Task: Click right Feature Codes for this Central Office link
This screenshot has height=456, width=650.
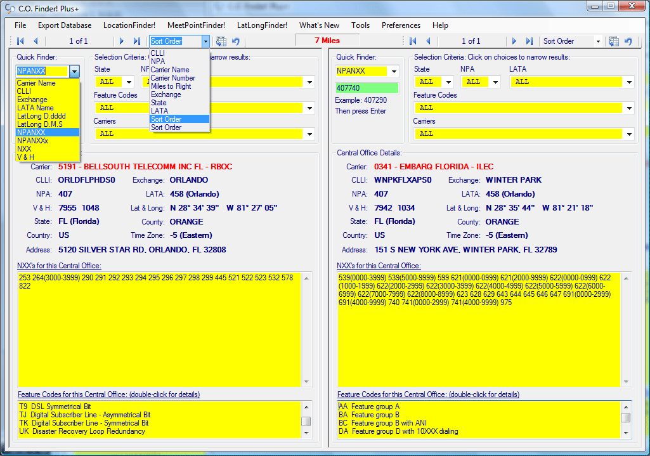Action: tap(428, 394)
